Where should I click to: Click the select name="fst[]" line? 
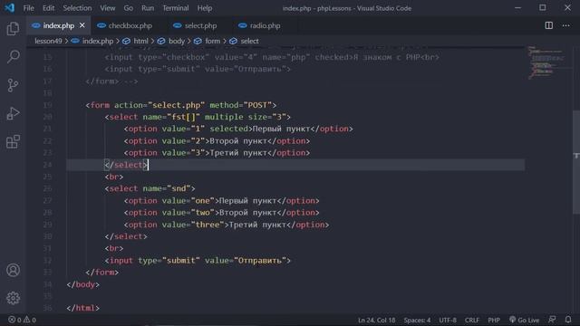click(x=198, y=117)
